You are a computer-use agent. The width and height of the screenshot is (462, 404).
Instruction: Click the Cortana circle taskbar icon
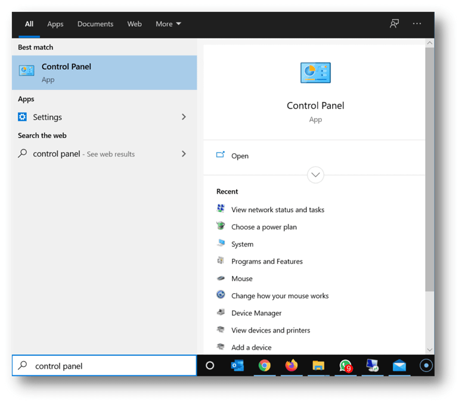(210, 365)
